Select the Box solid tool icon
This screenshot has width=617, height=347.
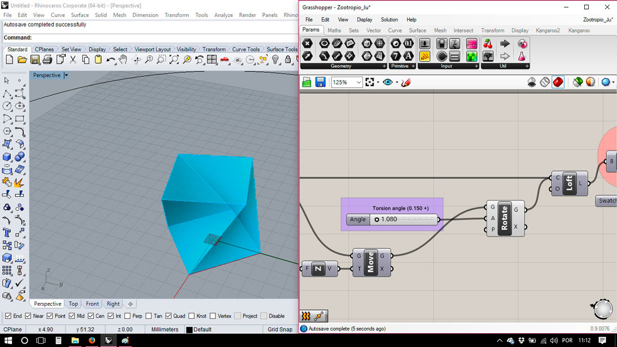point(7,157)
